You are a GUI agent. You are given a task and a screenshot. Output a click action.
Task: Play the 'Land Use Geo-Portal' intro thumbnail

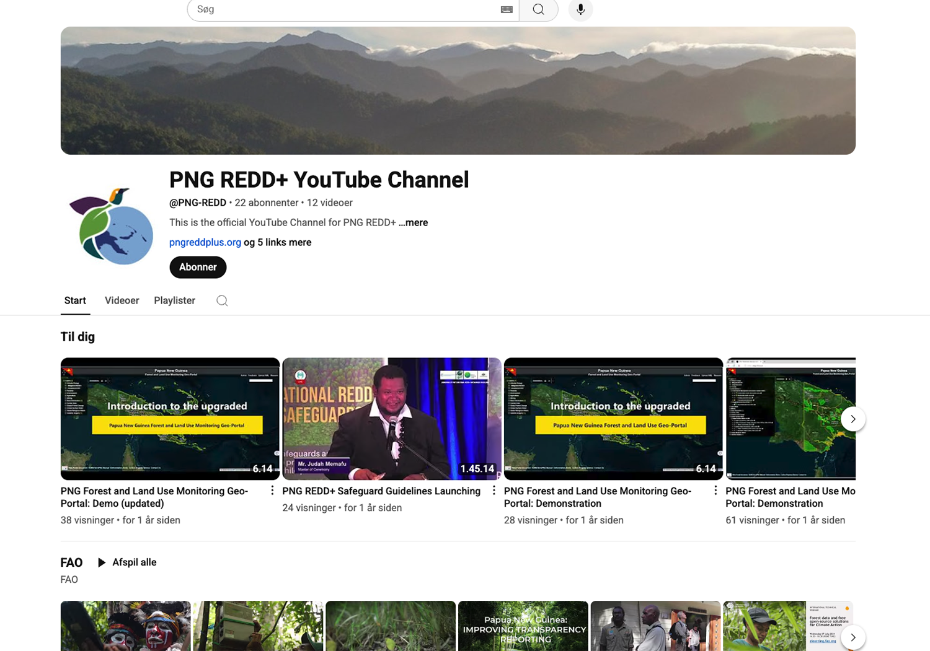tap(613, 419)
